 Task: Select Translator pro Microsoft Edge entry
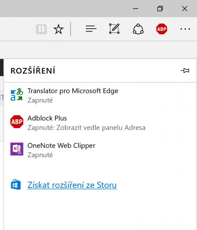(73, 91)
